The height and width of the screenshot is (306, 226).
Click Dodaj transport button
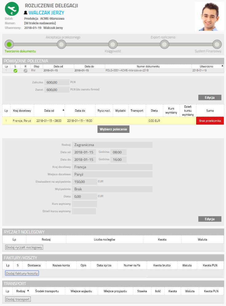pyautogui.click(x=18, y=299)
